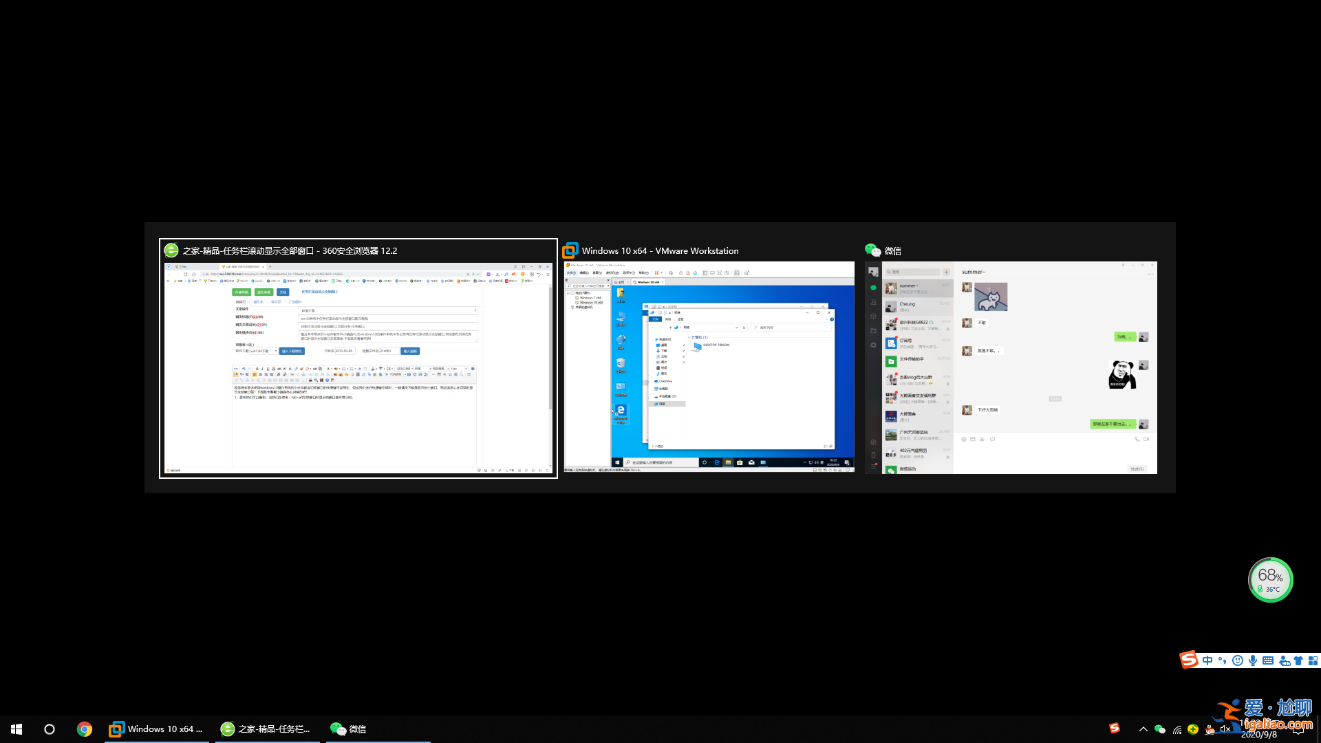Activate Sogou voice input microphone icon
1321x743 pixels.
[x=1253, y=660]
